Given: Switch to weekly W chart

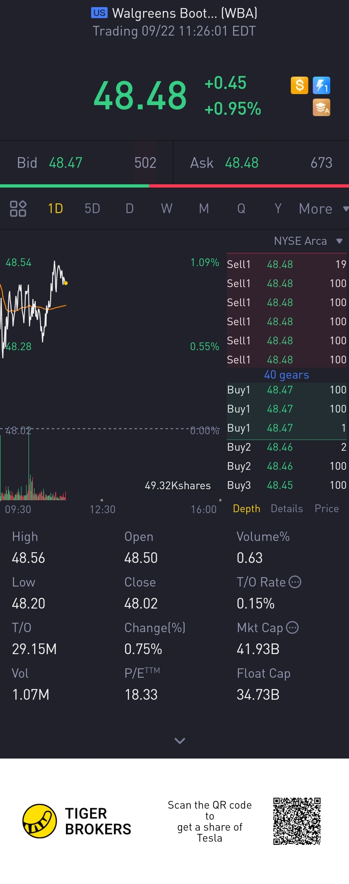Looking at the screenshot, I should [x=167, y=208].
